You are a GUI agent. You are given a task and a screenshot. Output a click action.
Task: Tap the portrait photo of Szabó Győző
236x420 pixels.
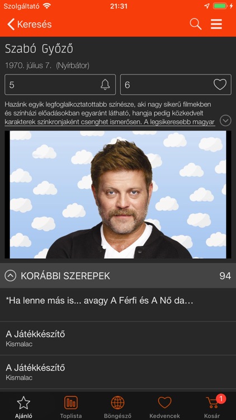pos(118,194)
